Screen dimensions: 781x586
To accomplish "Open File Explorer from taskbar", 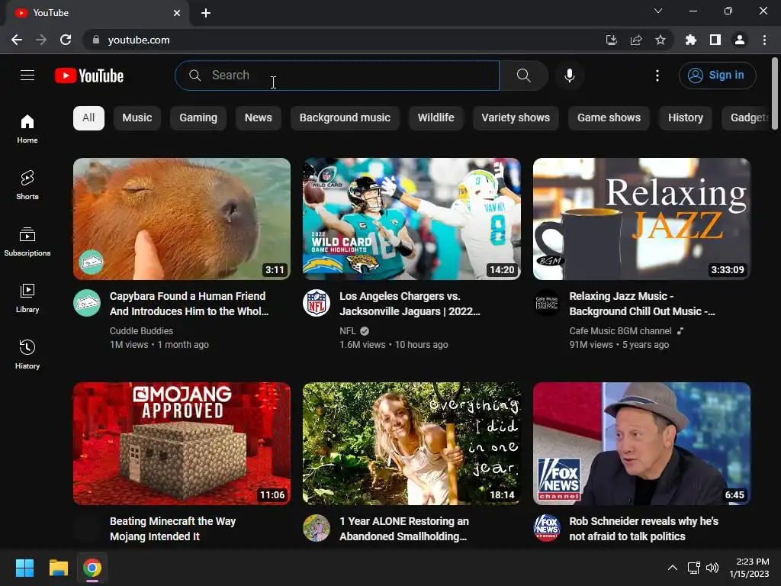I will tap(58, 568).
